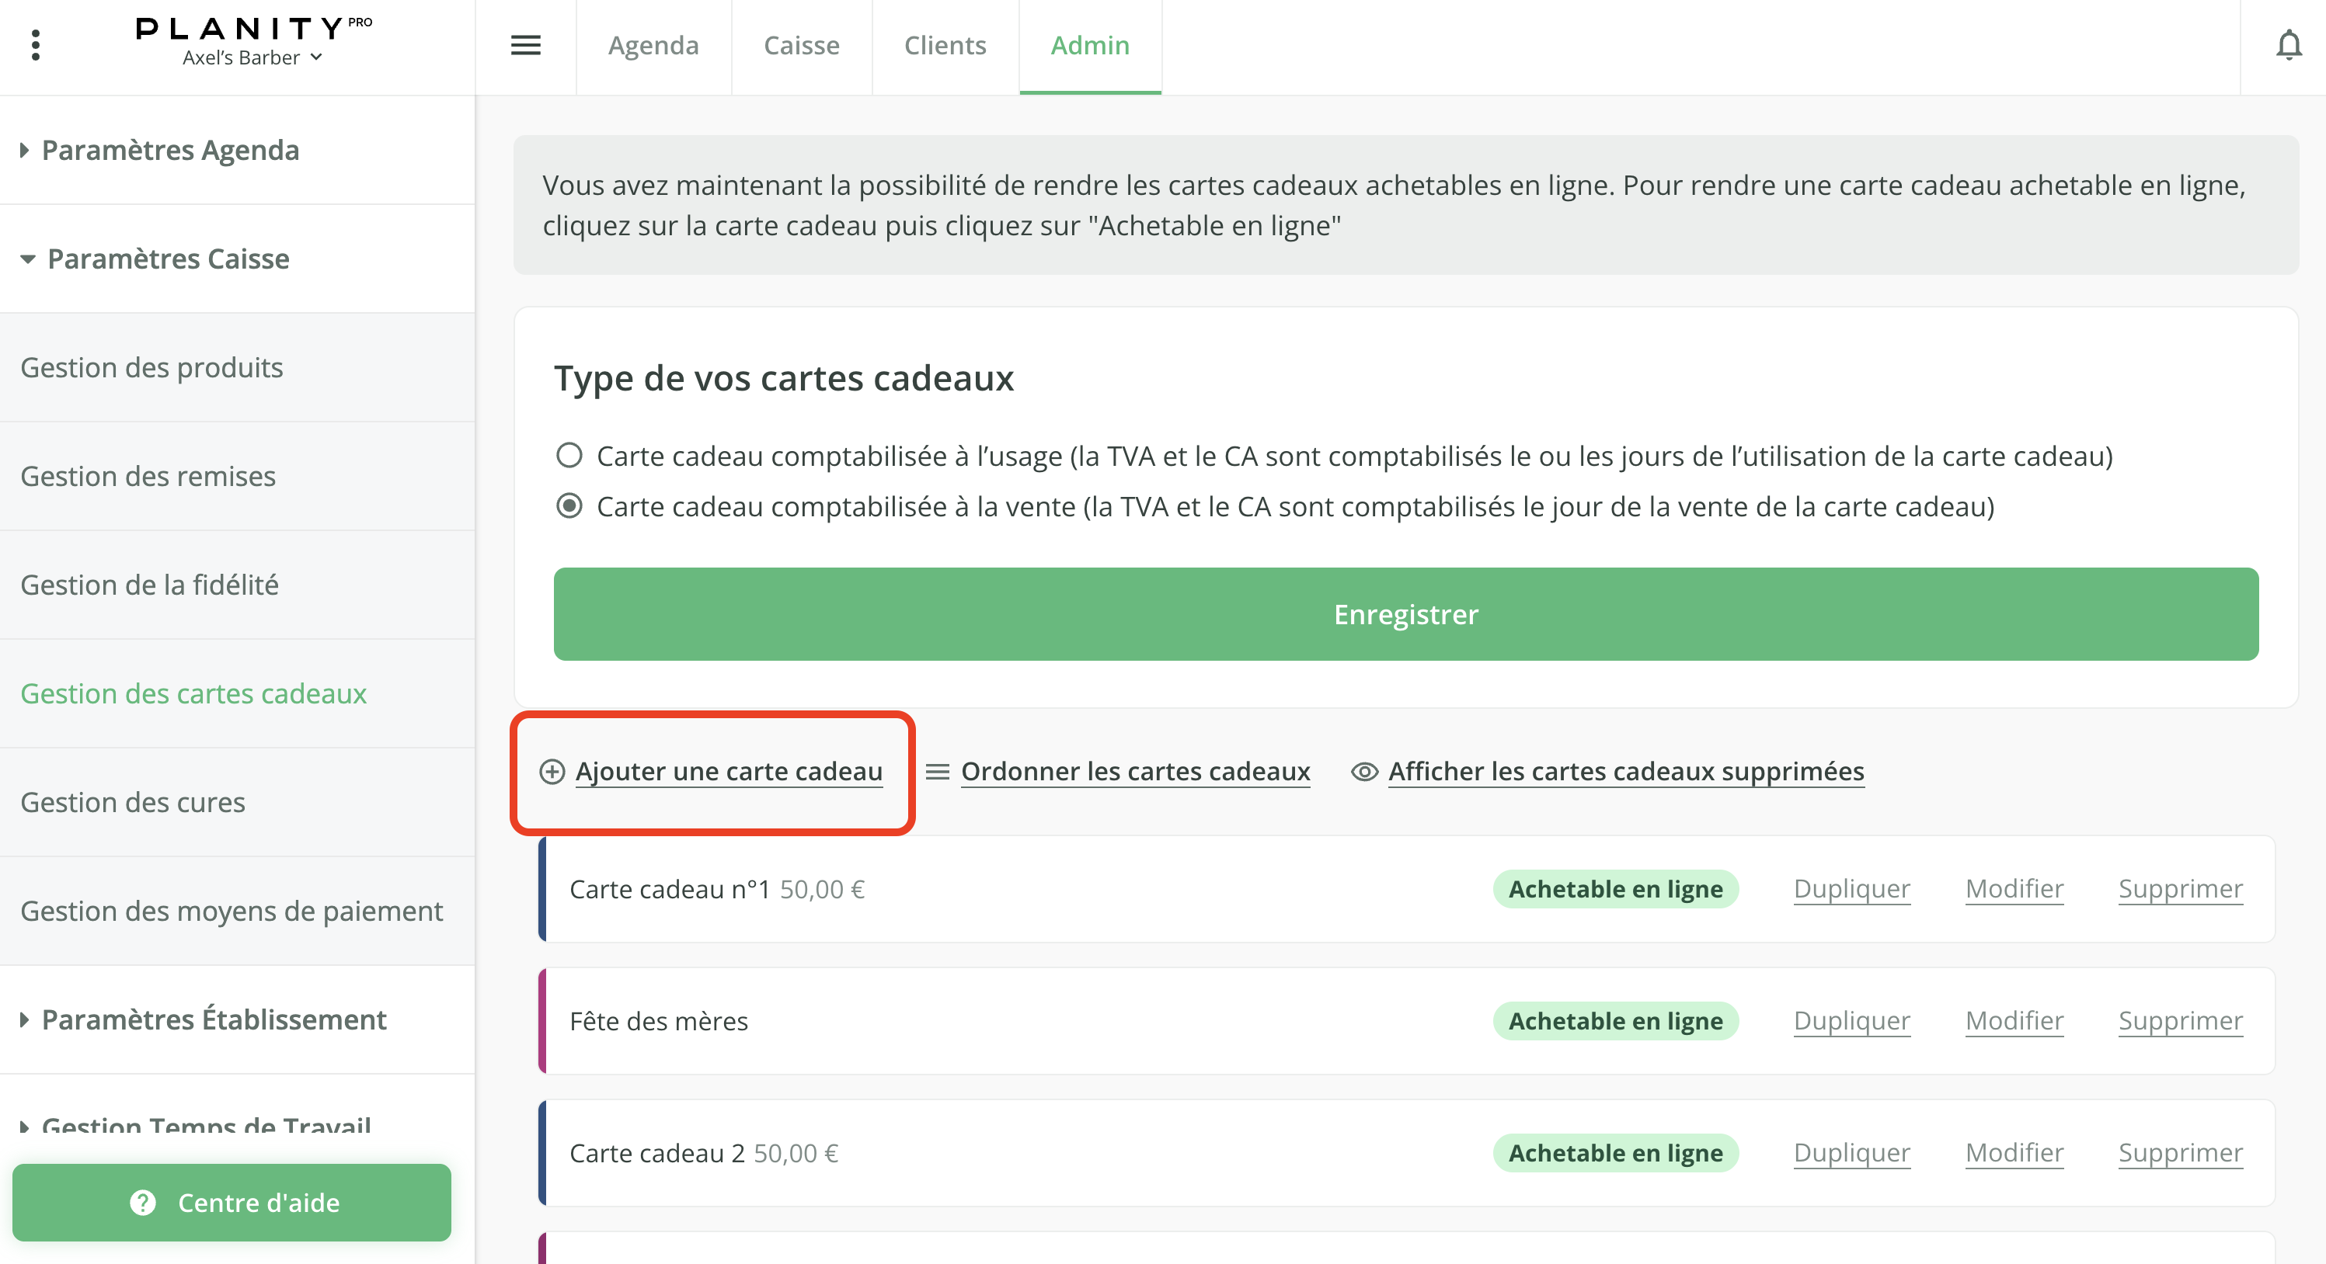Screen dimensions: 2326x1264
Task: Switch to the Agenda tab
Action: point(653,45)
